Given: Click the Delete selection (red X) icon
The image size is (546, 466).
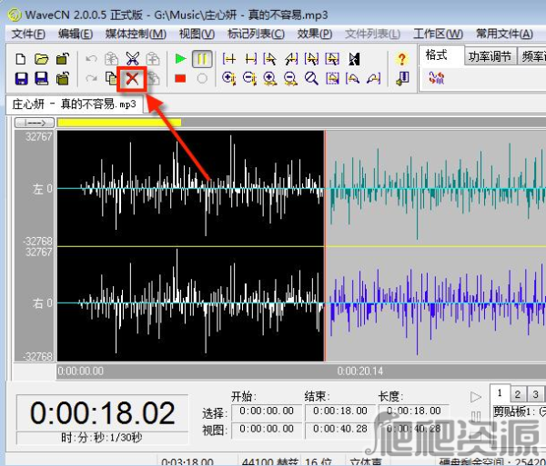Looking at the screenshot, I should (133, 79).
